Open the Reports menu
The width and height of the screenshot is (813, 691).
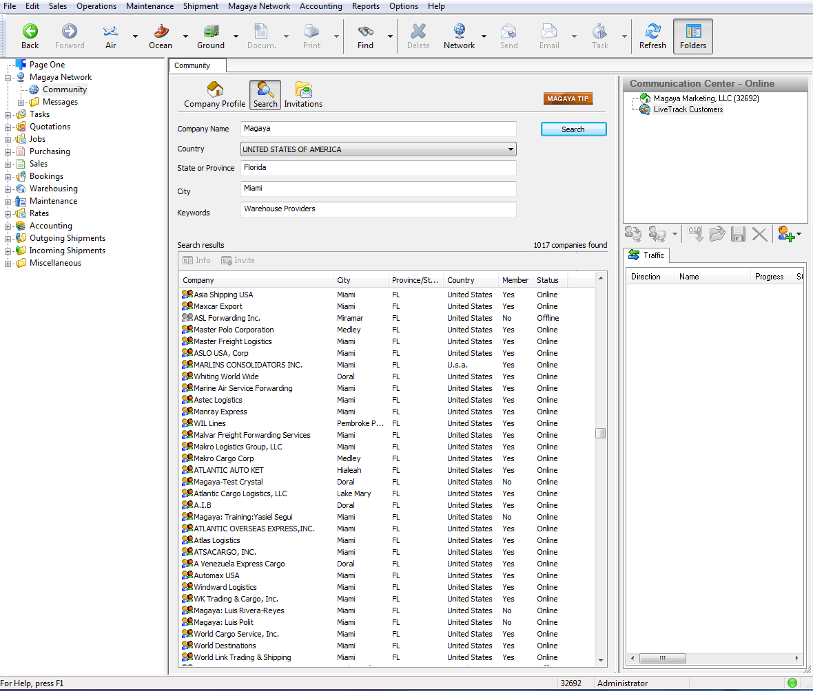(366, 6)
